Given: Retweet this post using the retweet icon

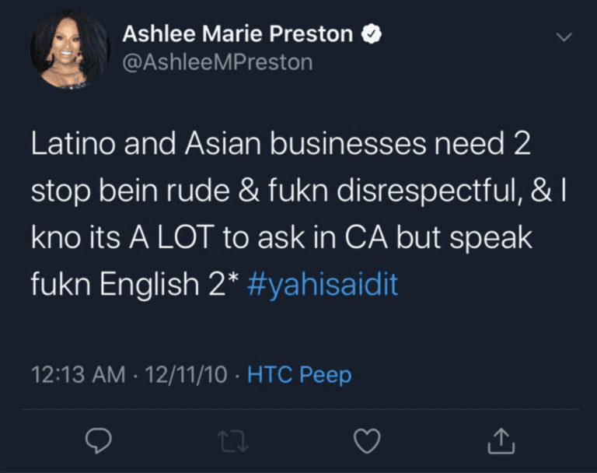Looking at the screenshot, I should coord(232,441).
